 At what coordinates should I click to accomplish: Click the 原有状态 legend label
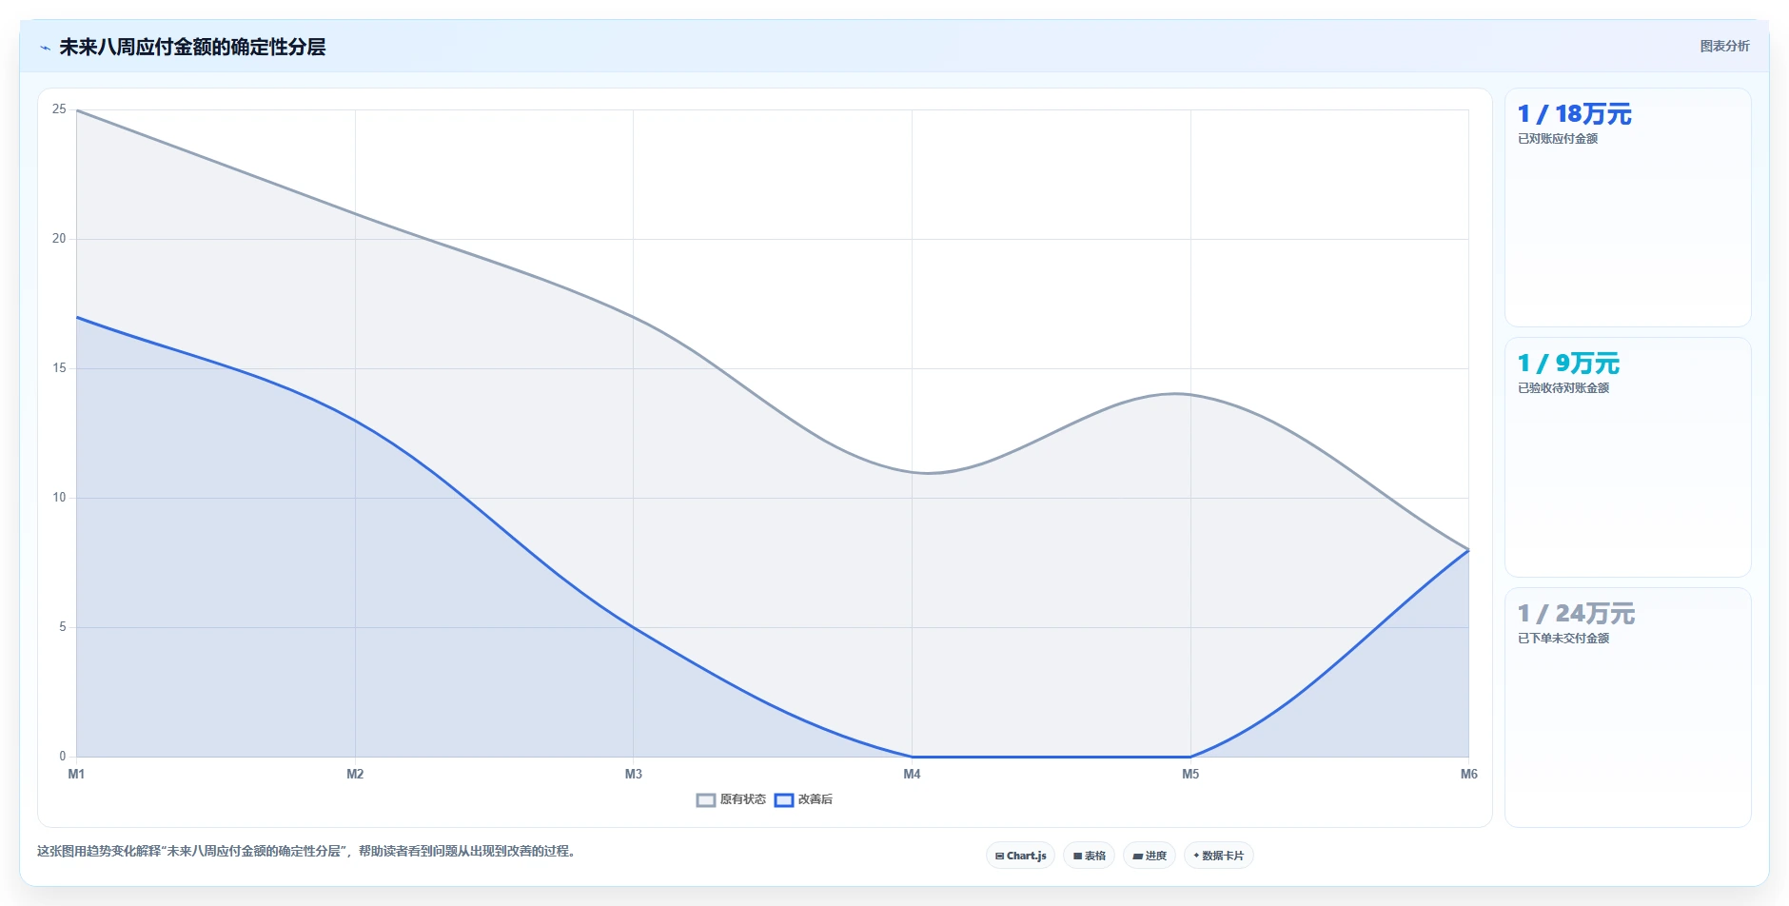point(742,799)
